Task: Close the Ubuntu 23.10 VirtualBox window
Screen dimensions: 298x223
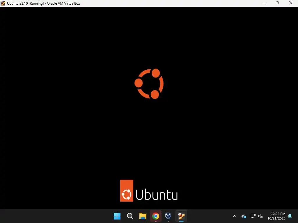Action: click(x=291, y=3)
